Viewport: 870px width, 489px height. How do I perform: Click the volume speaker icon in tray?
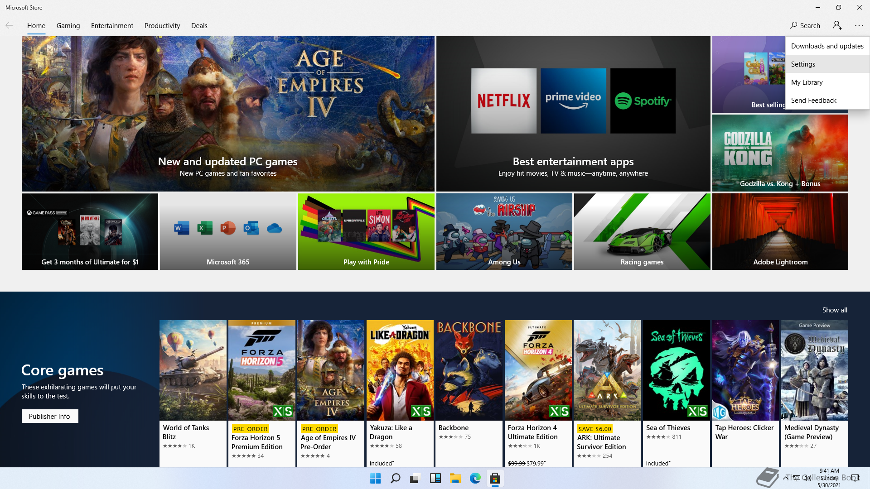click(807, 478)
